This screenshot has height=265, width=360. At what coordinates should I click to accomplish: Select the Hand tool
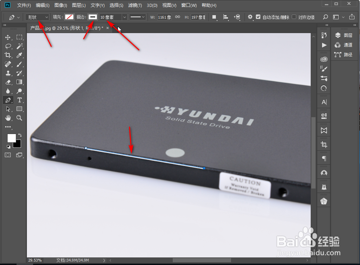click(x=8, y=118)
